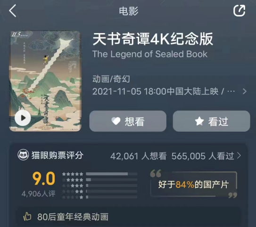
Task: Mark the movie as 想看
Action: pos(128,121)
